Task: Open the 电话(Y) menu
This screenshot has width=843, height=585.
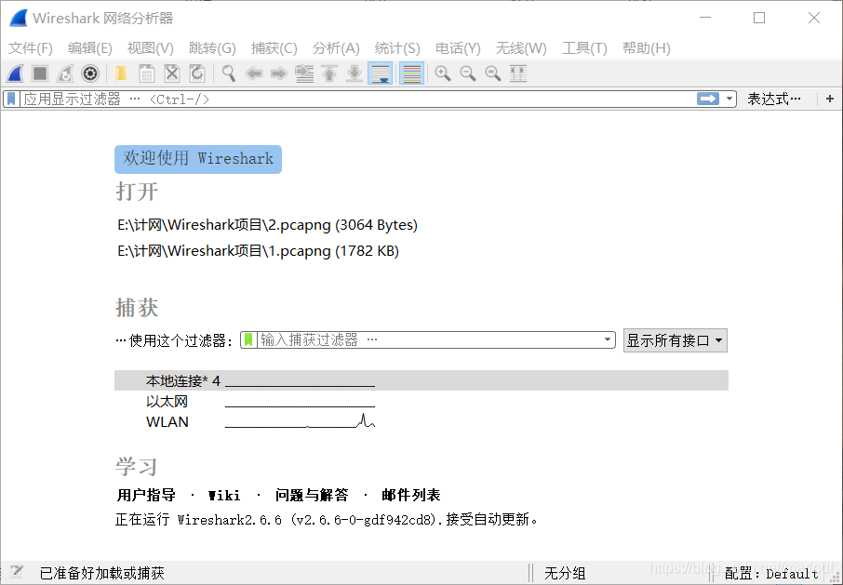Action: pos(458,48)
